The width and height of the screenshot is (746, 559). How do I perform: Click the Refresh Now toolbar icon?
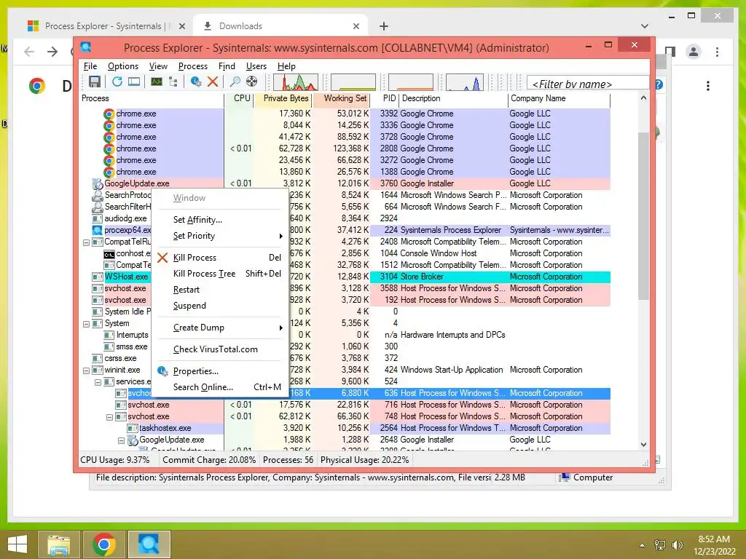coord(117,82)
